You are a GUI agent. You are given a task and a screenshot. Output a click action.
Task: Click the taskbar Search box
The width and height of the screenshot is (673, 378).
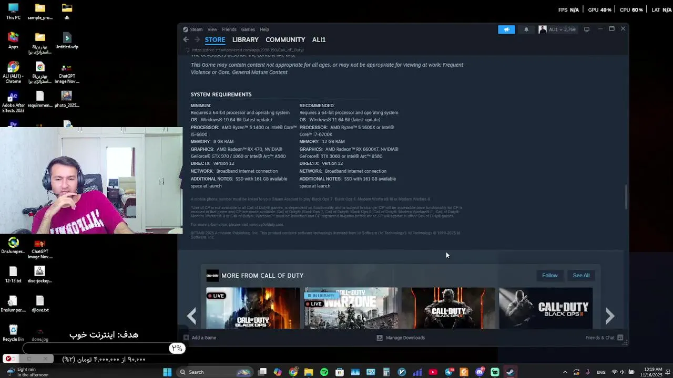tap(215, 372)
